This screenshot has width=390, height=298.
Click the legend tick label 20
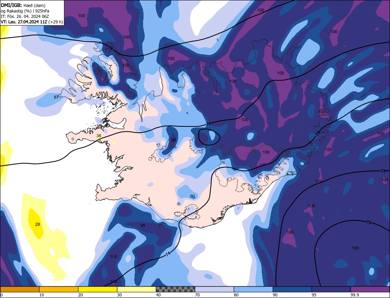[81, 295]
